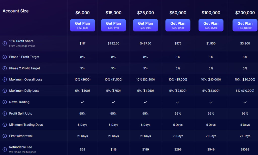Open info icon for Maximum Overall Loss
Viewport: 258px width, 155px height.
coord(5,79)
